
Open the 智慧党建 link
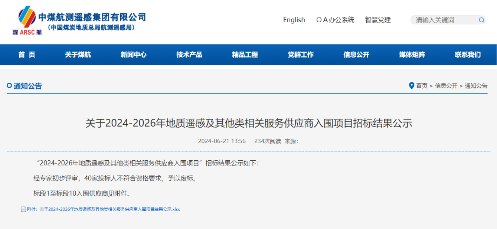[x=378, y=20]
